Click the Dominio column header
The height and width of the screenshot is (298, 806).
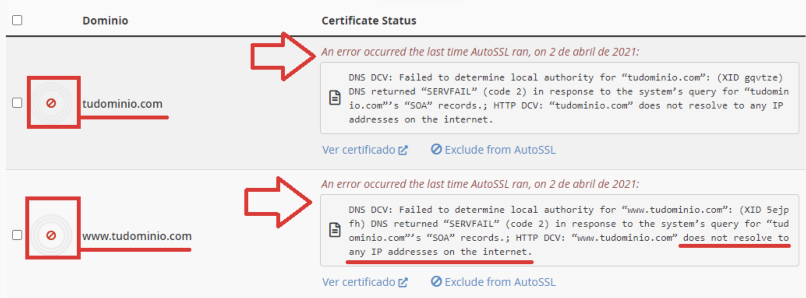pos(105,21)
